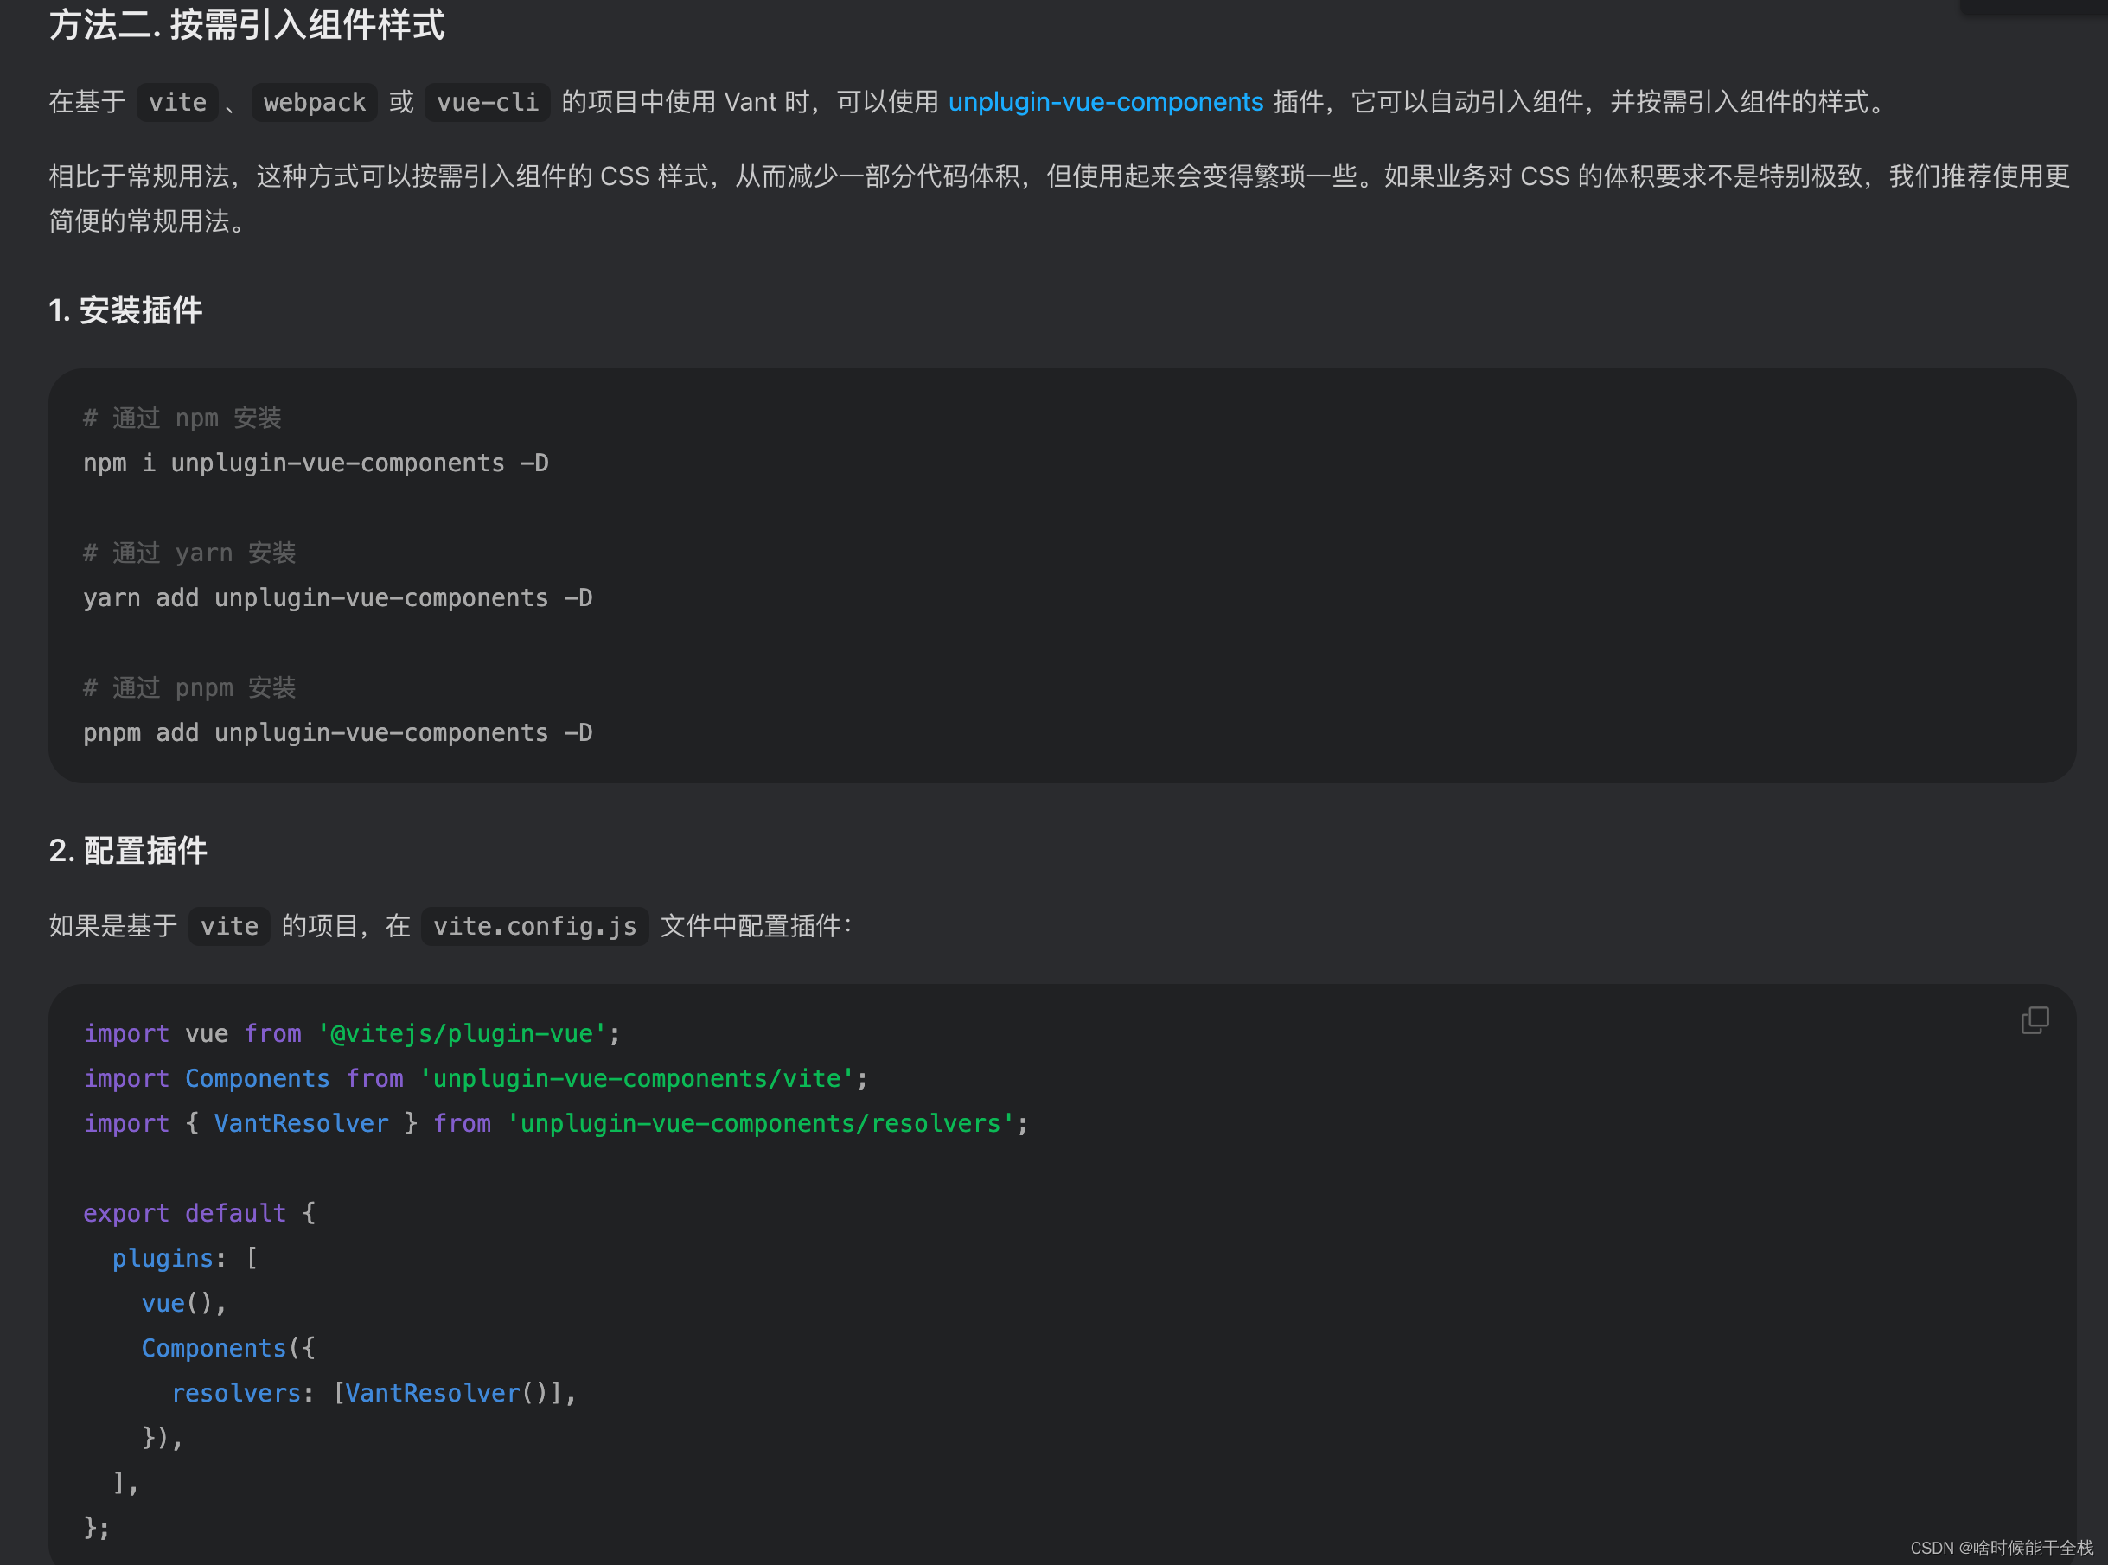Image resolution: width=2108 pixels, height=1565 pixels.
Task: Click the heading 2. 配置插件
Action: point(128,851)
